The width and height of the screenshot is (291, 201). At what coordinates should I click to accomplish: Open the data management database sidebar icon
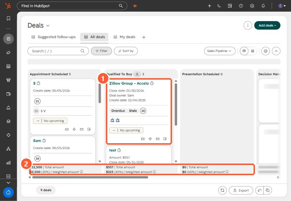8,121
